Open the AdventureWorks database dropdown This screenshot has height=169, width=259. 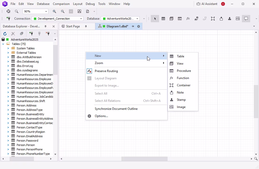[x=137, y=19]
